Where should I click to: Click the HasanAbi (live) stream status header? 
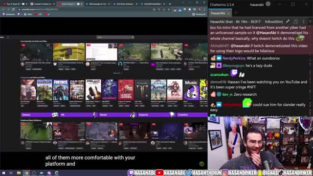(235, 22)
